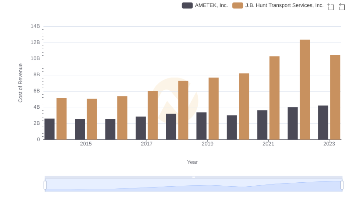Viewport: 350px width, 202px height.
Task: Click the 8B y-axis label
Action: click(37, 74)
